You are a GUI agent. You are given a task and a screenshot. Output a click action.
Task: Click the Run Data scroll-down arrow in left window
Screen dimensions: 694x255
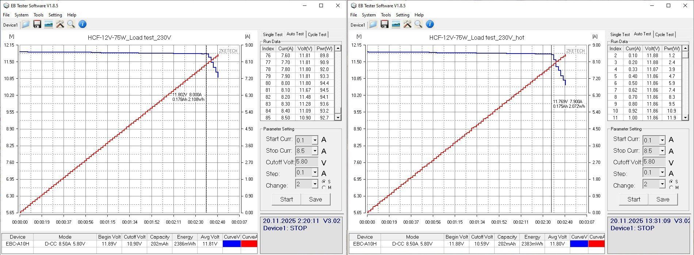(338, 118)
